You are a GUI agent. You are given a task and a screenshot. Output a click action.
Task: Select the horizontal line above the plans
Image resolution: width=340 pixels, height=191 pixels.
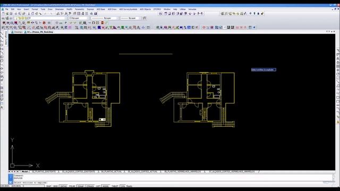[146, 54]
